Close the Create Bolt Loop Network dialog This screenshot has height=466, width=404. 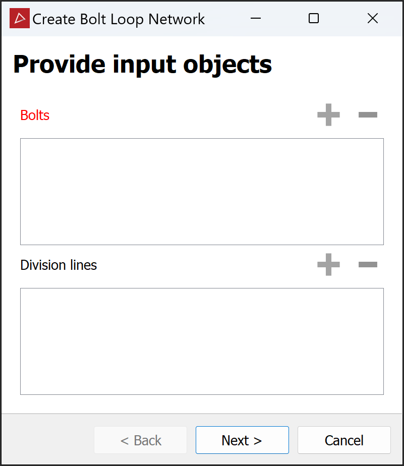click(373, 19)
